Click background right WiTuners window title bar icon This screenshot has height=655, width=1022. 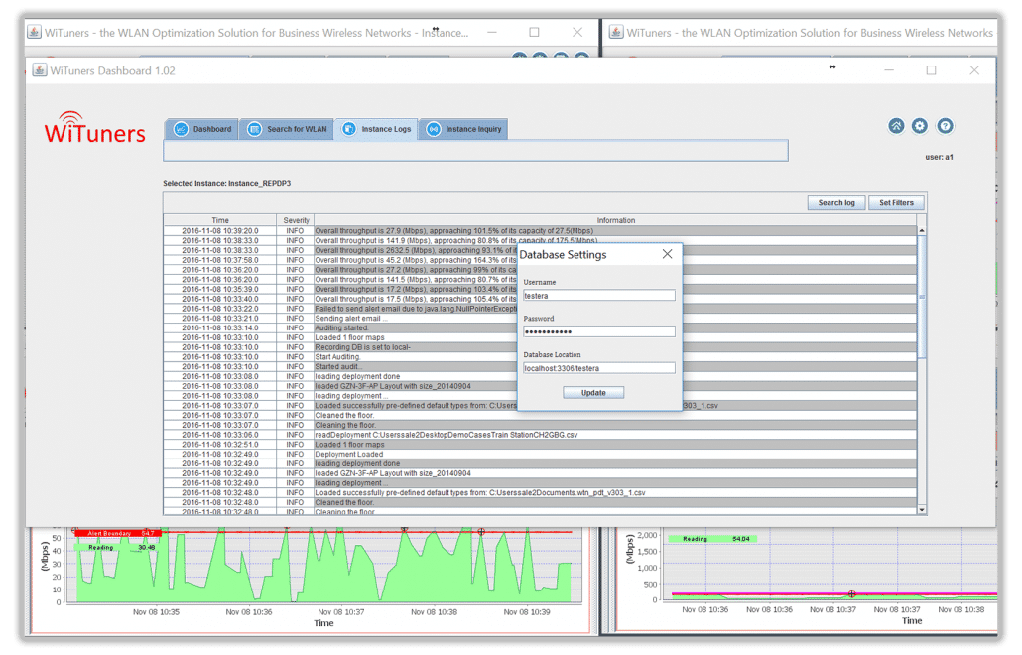coord(616,32)
